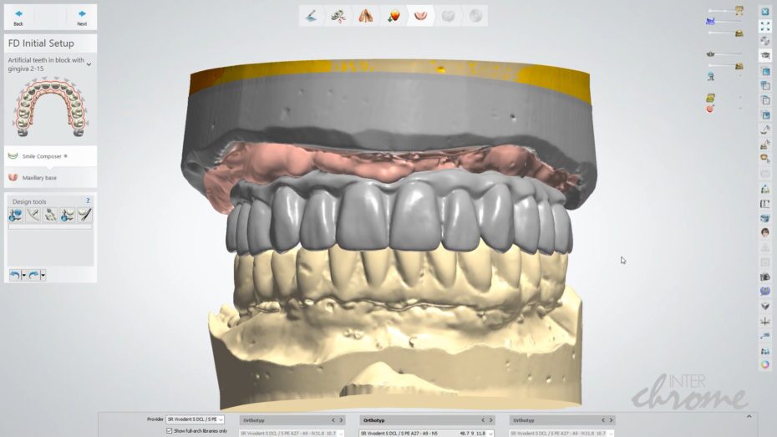
Task: Toggle Show full-arch libraries only checkbox
Action: [170, 430]
